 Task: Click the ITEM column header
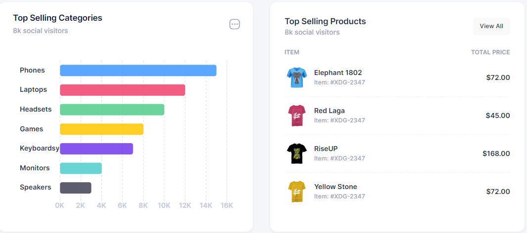coord(292,52)
